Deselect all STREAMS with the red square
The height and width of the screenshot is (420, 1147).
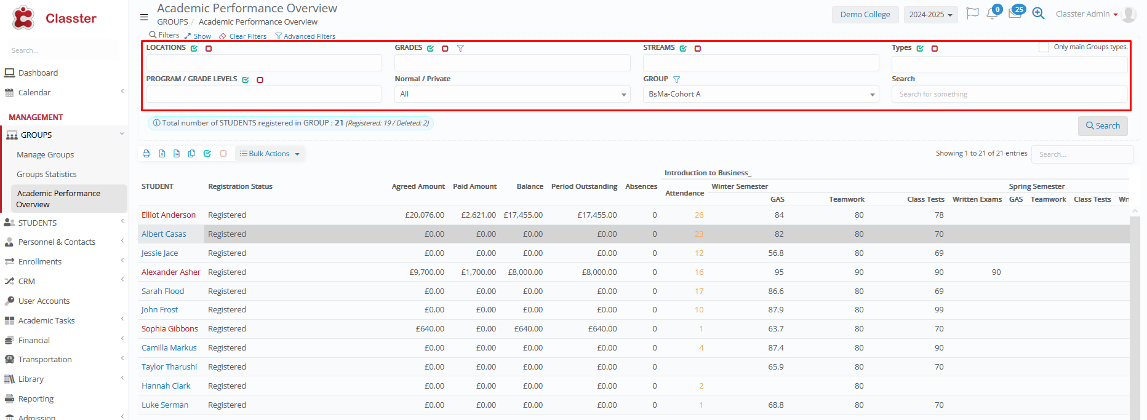pos(698,49)
